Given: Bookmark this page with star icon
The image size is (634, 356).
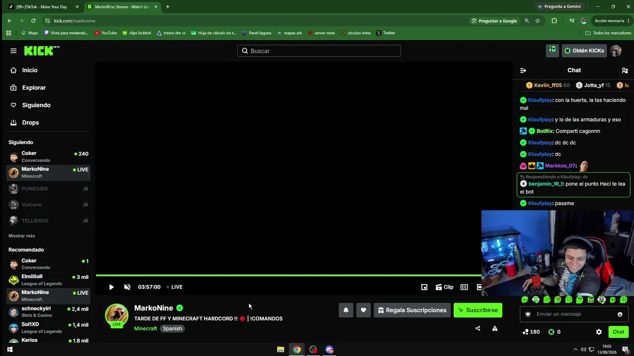Looking at the screenshot, I should point(537,21).
